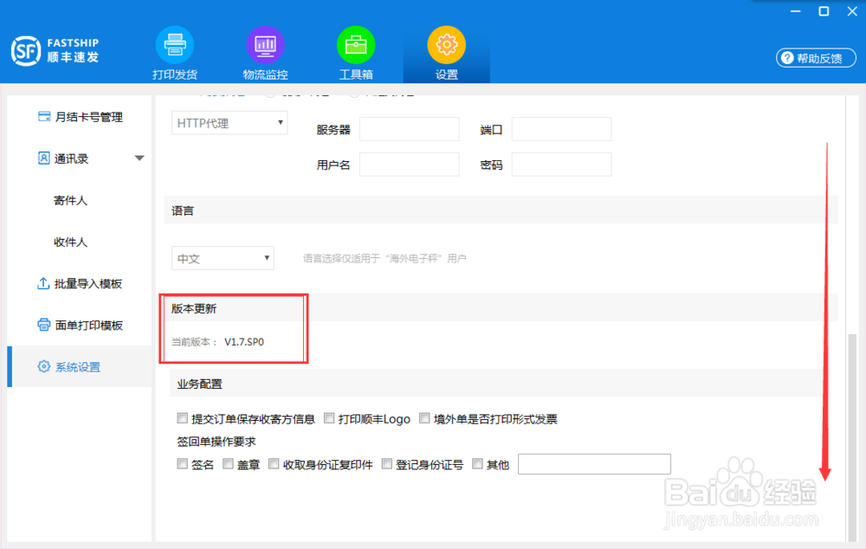Click the 面单打印模板 printer icon

44,325
